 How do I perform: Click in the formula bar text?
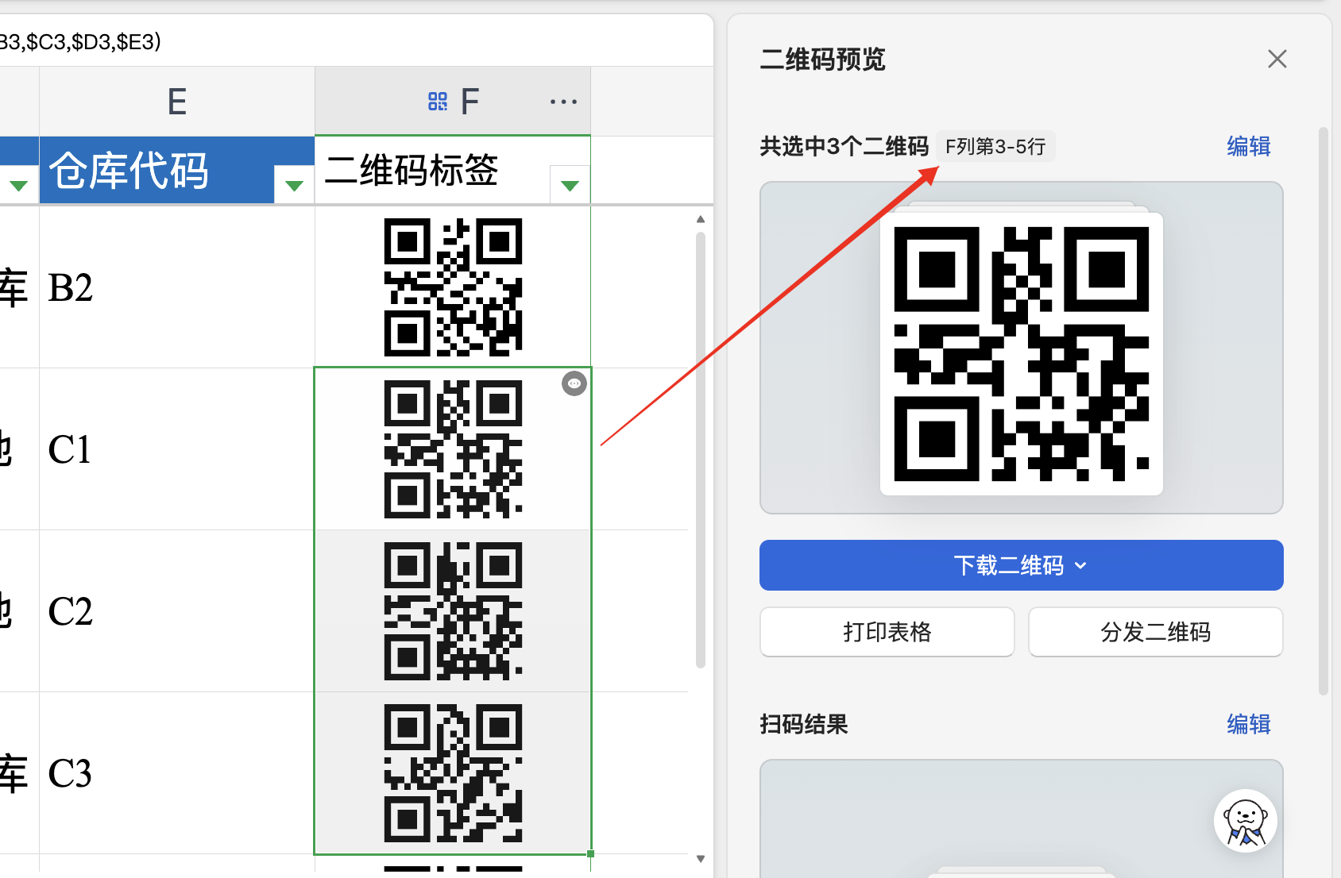(x=80, y=41)
